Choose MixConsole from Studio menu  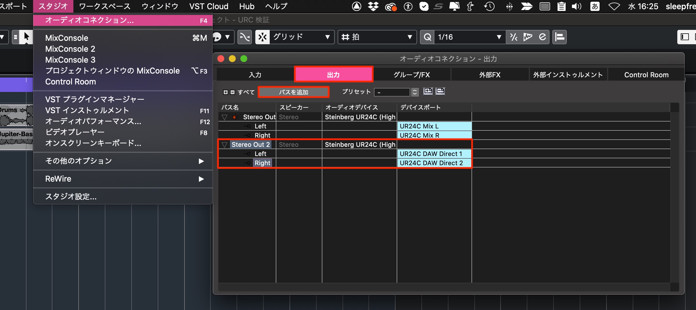(123, 38)
